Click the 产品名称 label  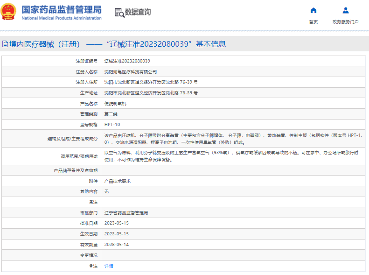coord(89,104)
